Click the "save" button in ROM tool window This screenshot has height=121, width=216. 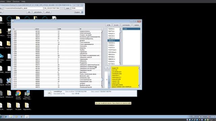[67, 8]
